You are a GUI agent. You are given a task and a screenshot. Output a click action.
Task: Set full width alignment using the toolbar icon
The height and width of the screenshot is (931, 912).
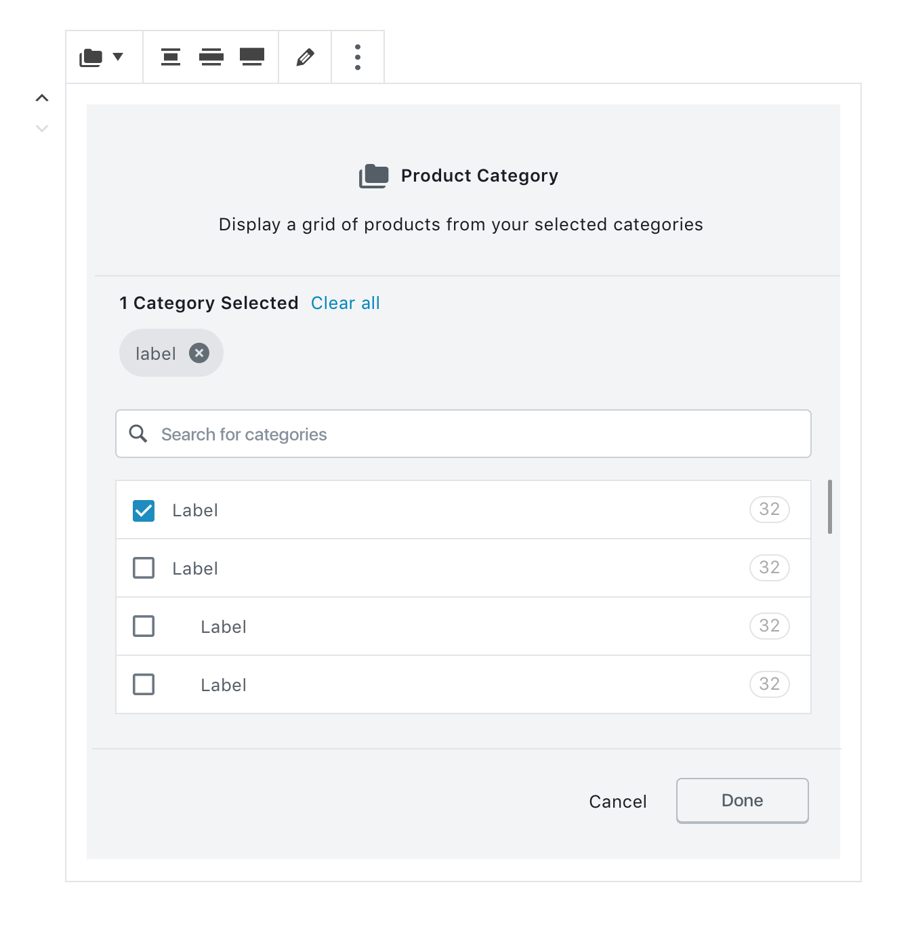tap(251, 57)
